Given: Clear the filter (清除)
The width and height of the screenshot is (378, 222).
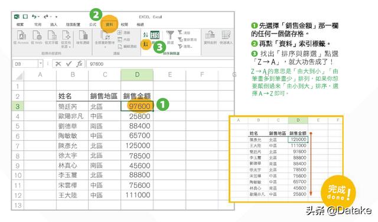Looking at the screenshot, I should pyautogui.click(x=184, y=32).
